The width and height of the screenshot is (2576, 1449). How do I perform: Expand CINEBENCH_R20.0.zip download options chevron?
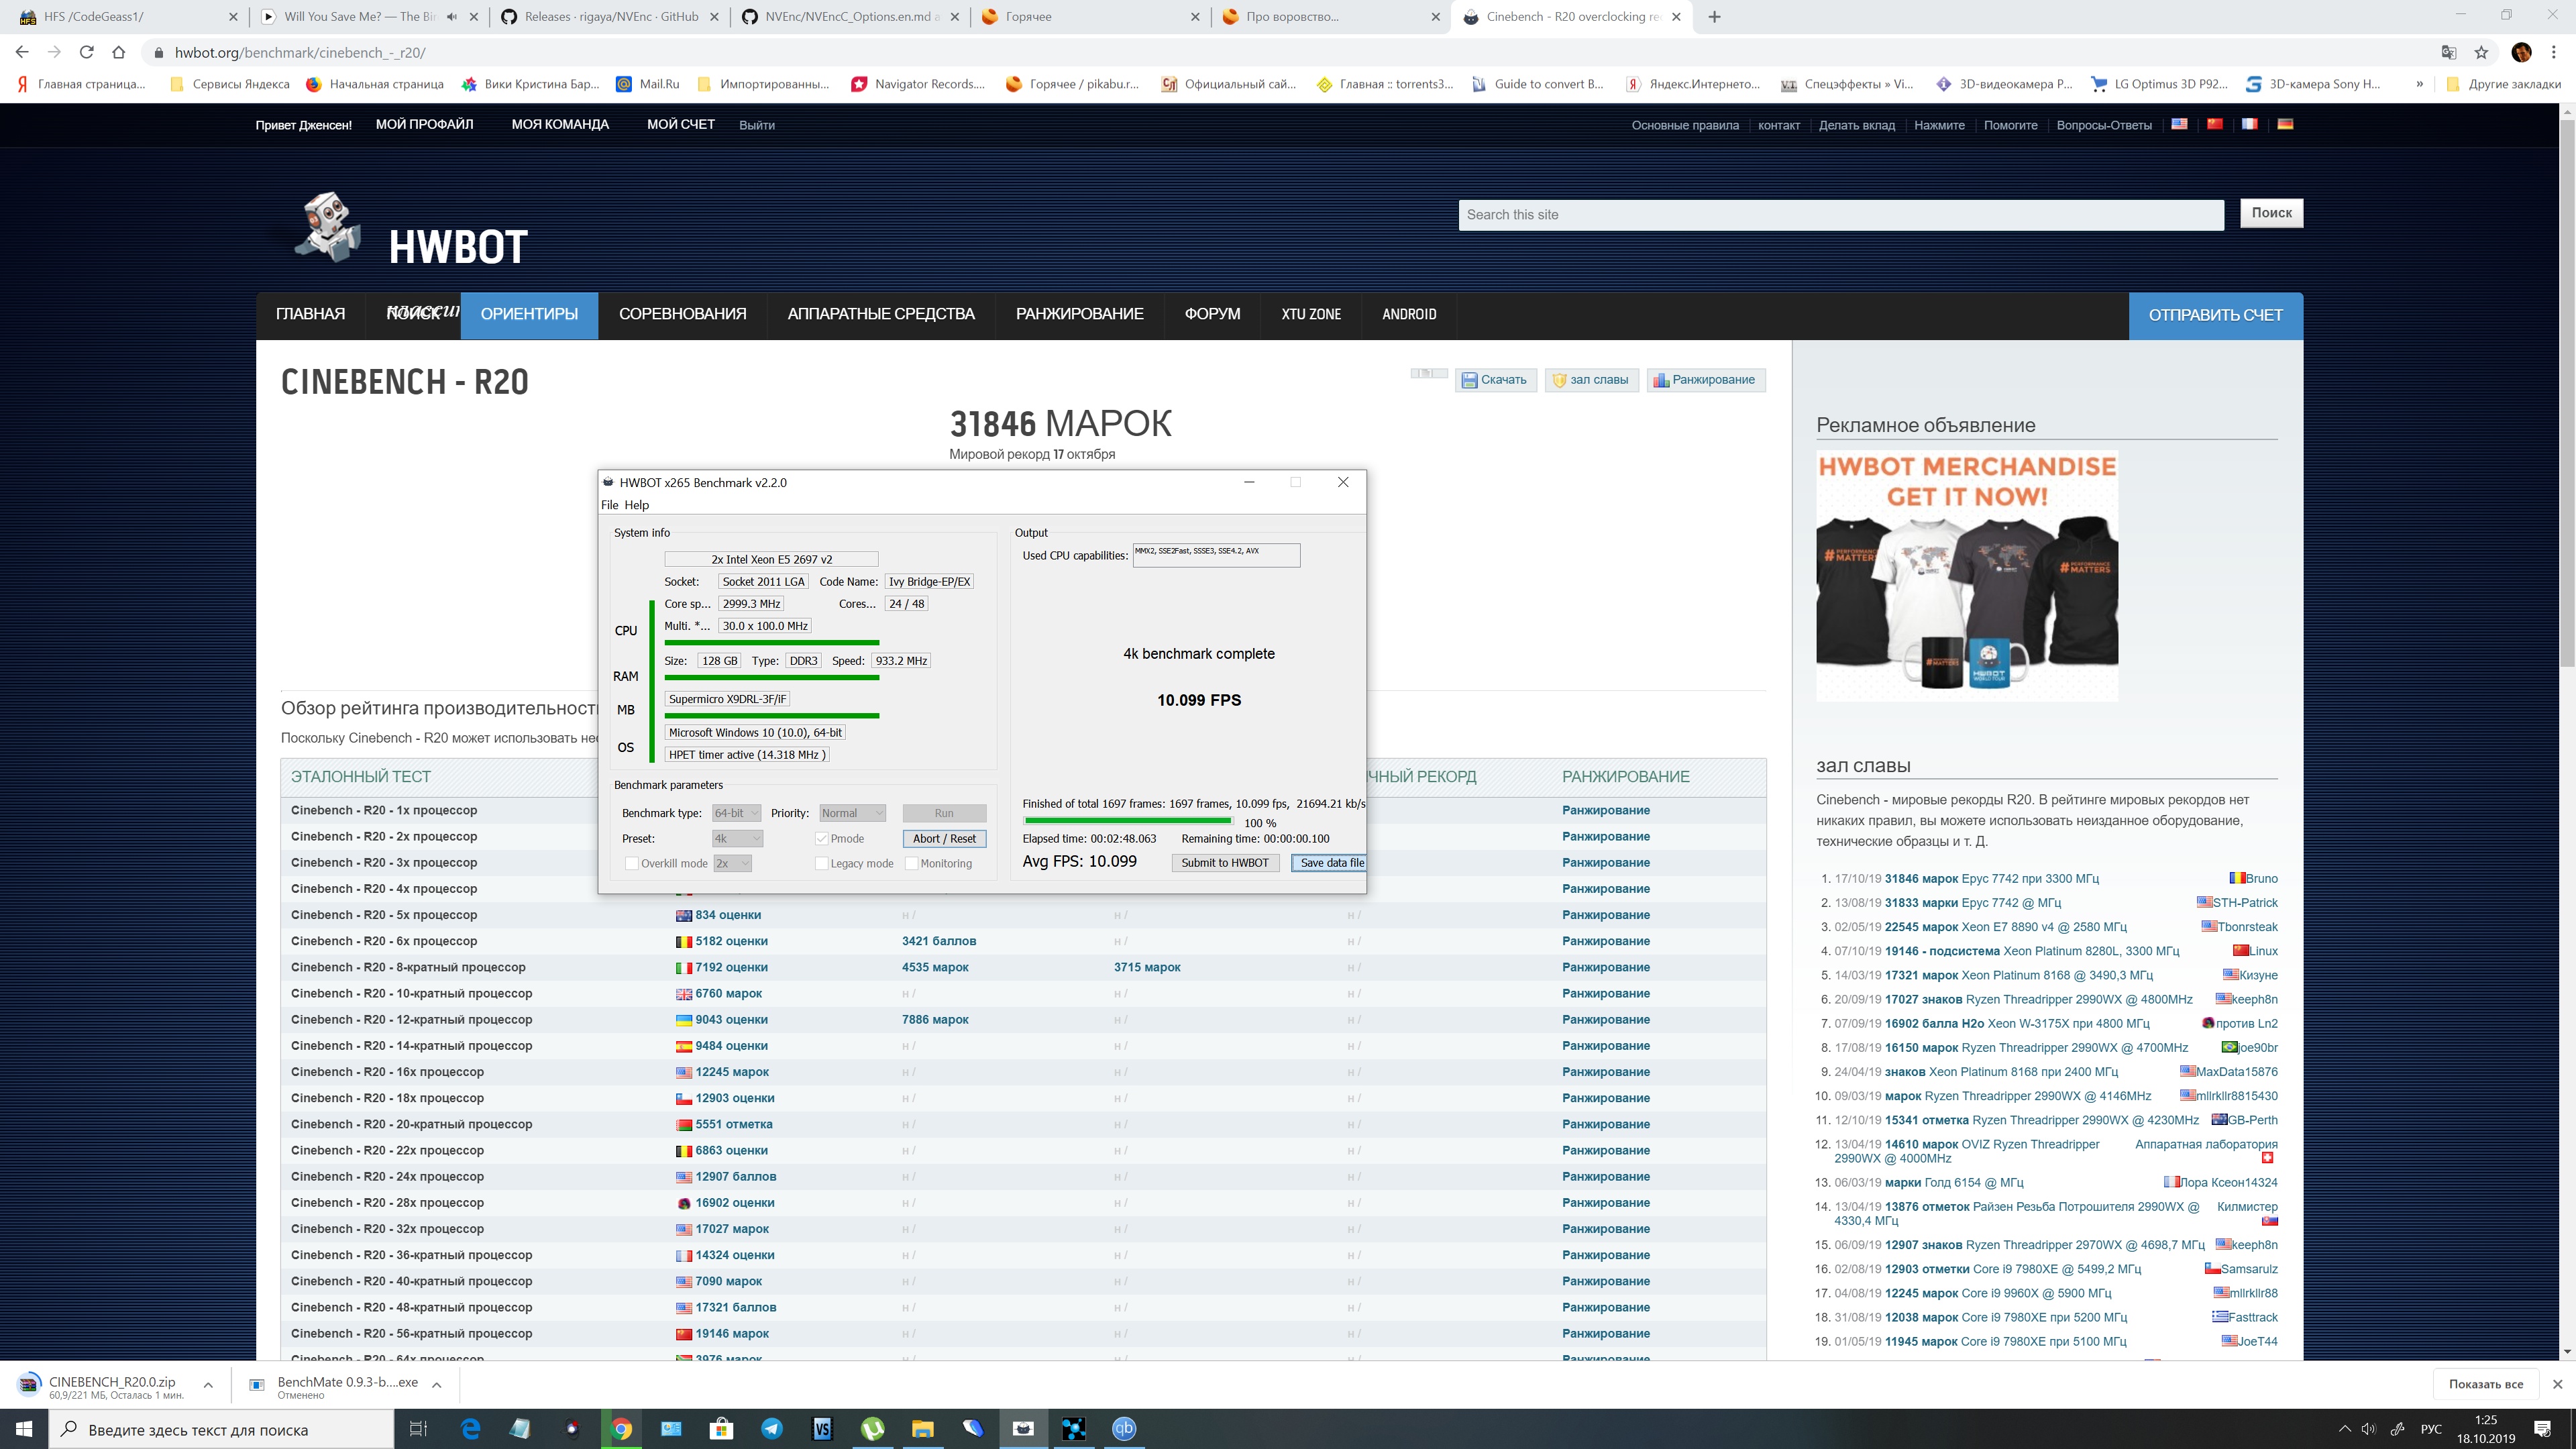coord(208,1384)
